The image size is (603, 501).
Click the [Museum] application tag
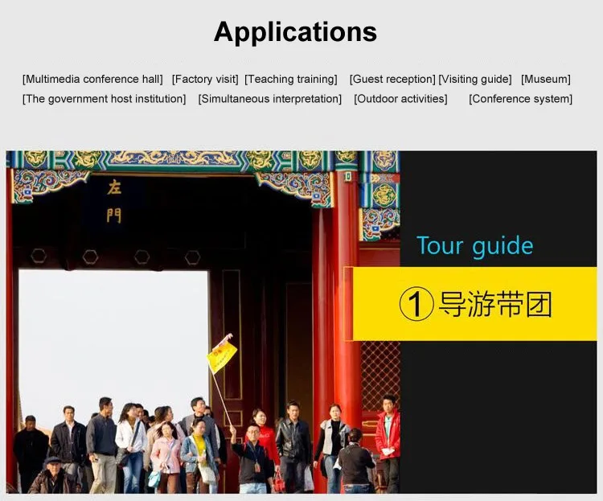(x=546, y=79)
